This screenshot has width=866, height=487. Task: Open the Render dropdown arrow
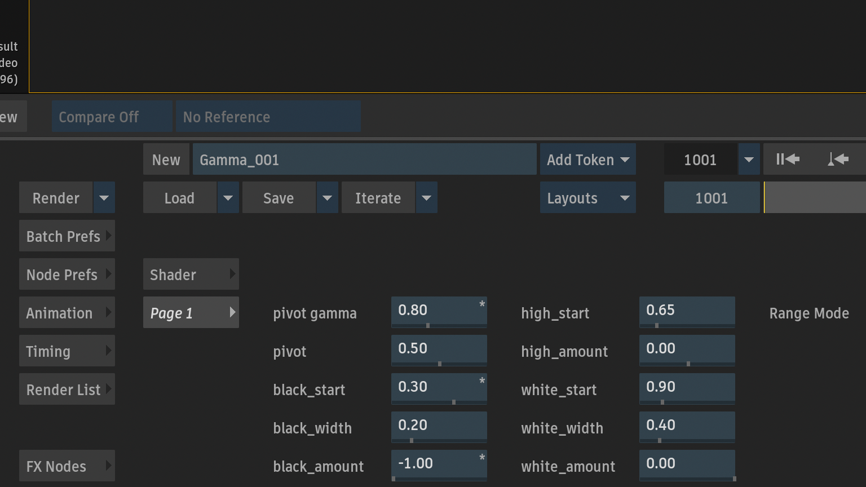click(104, 198)
